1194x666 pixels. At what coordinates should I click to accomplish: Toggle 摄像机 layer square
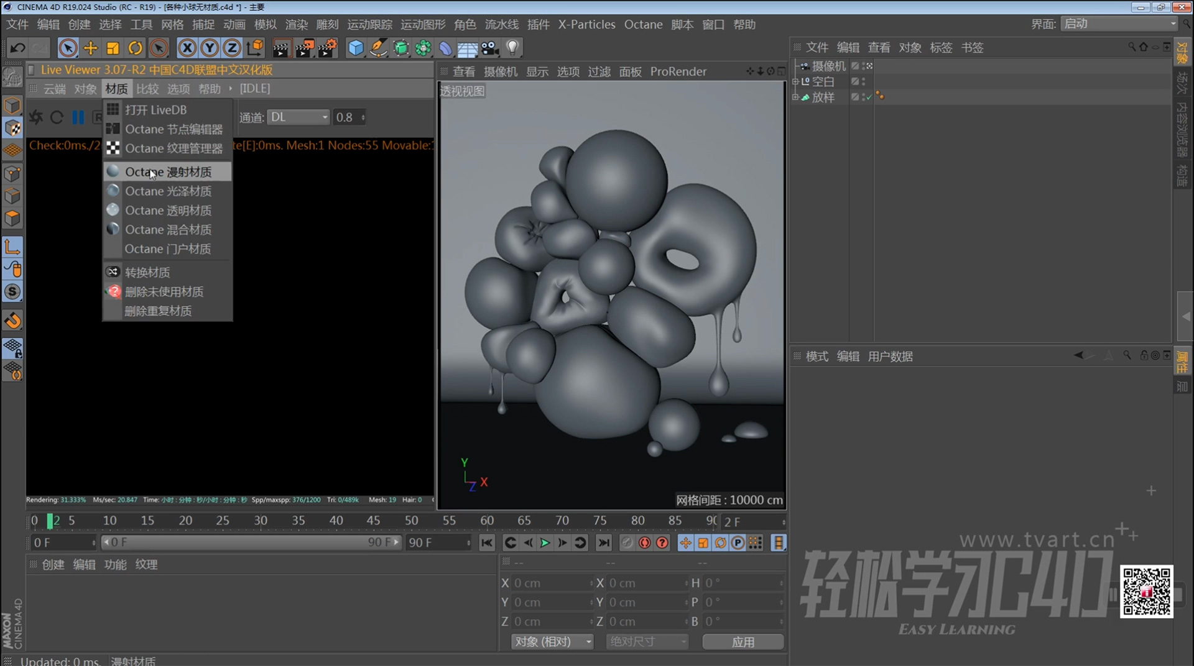click(x=855, y=66)
